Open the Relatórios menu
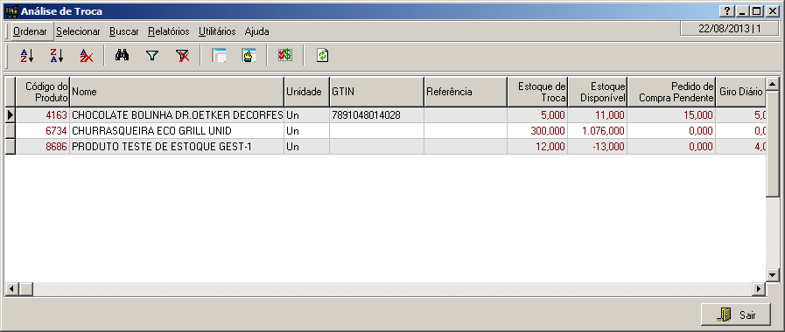The height and width of the screenshot is (332, 785). (169, 31)
